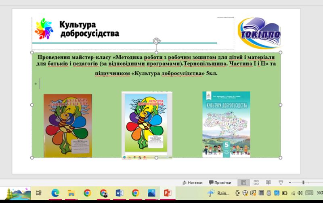Open the volume speaker tray icon
The width and height of the screenshot is (323, 203).
click(x=300, y=193)
